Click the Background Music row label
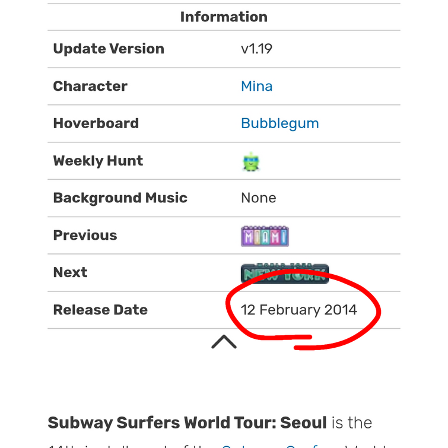448x448 pixels. (x=120, y=198)
